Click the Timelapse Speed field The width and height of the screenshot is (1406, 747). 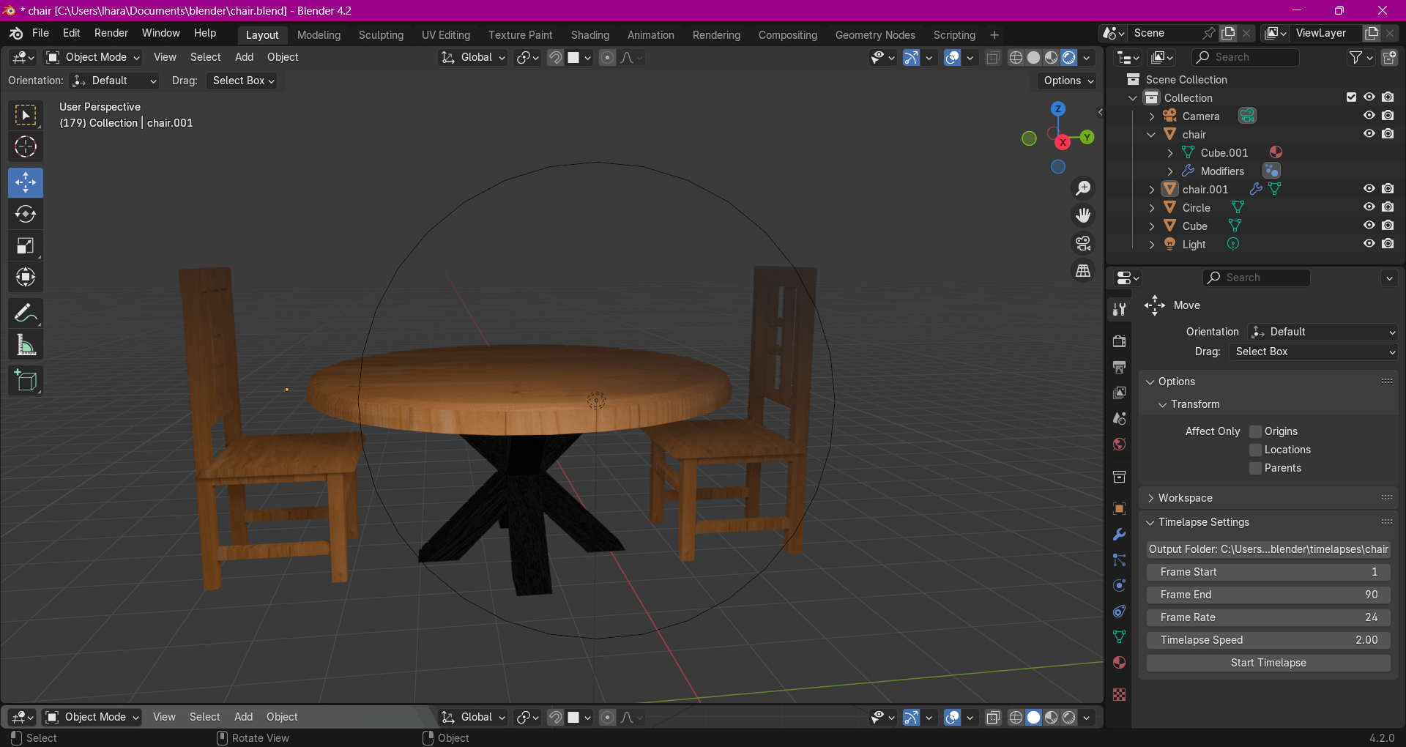coord(1268,640)
